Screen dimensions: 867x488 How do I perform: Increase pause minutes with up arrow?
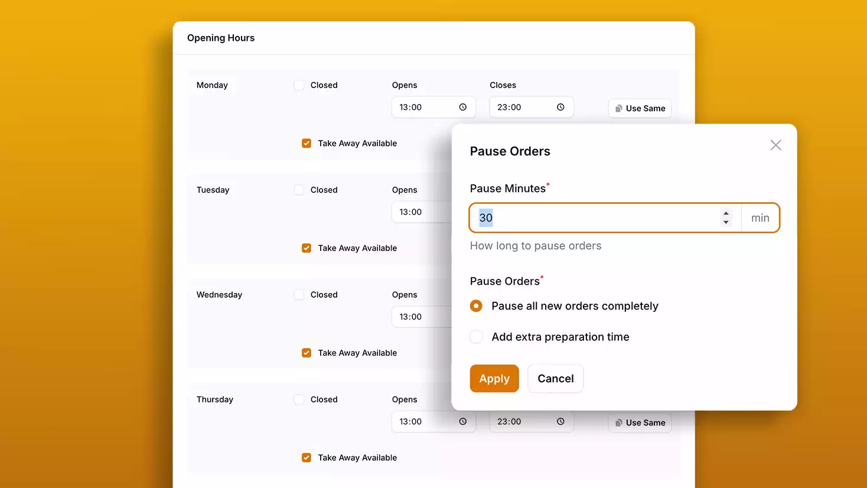(726, 214)
